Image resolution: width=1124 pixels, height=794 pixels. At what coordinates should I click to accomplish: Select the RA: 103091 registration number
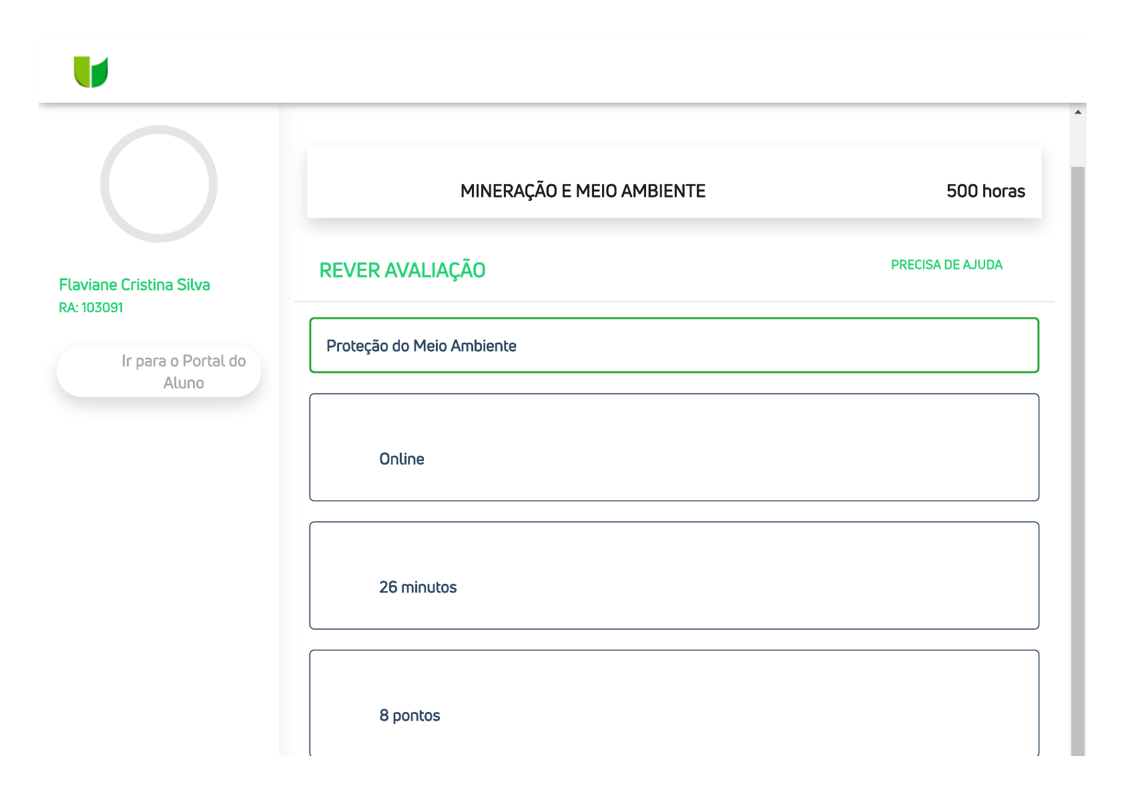click(x=91, y=308)
